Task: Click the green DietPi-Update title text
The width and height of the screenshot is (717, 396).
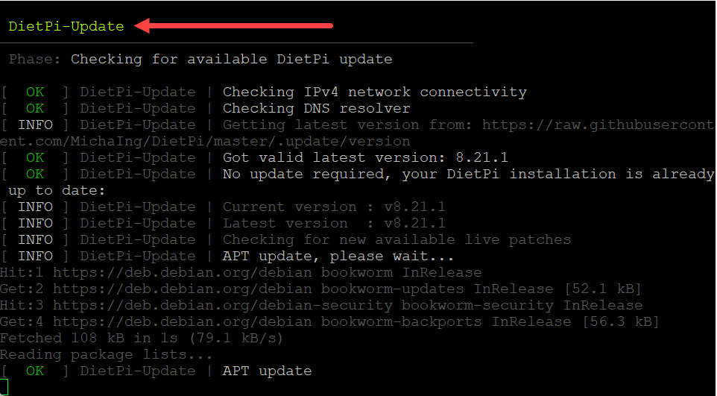Action: pyautogui.click(x=66, y=26)
